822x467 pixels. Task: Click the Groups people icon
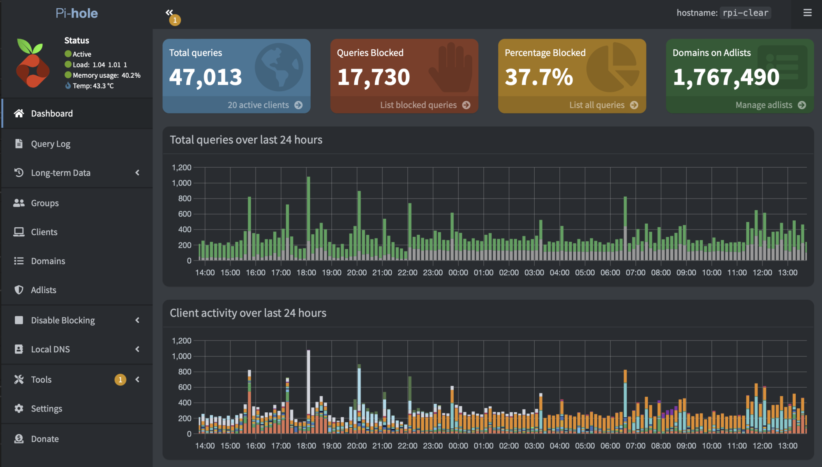coord(19,203)
